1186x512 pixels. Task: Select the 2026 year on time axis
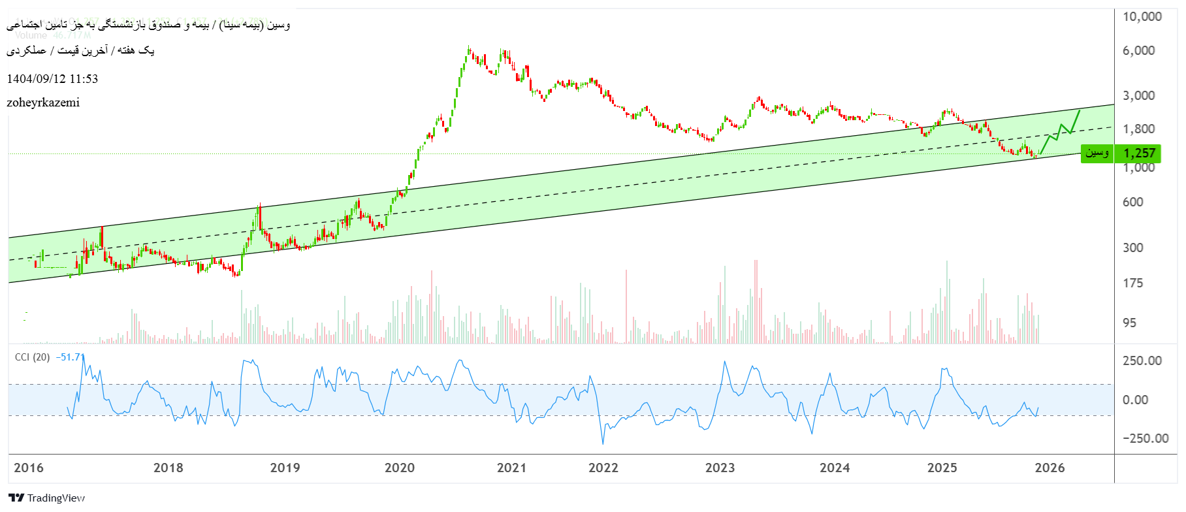pos(1050,468)
